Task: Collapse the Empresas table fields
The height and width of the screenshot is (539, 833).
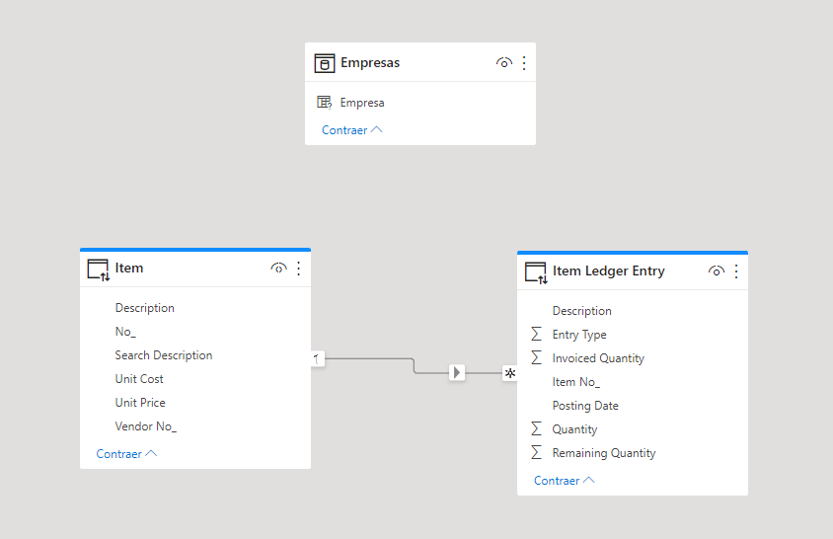Action: [x=351, y=130]
